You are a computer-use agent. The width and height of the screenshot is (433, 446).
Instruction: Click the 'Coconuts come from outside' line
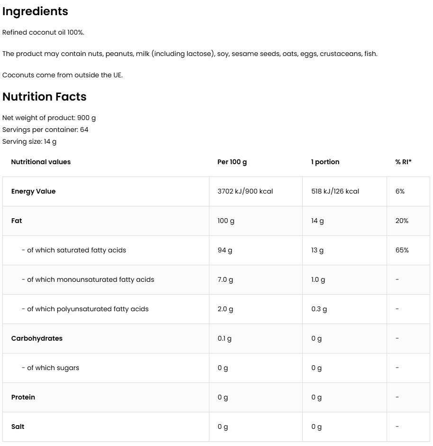point(63,75)
